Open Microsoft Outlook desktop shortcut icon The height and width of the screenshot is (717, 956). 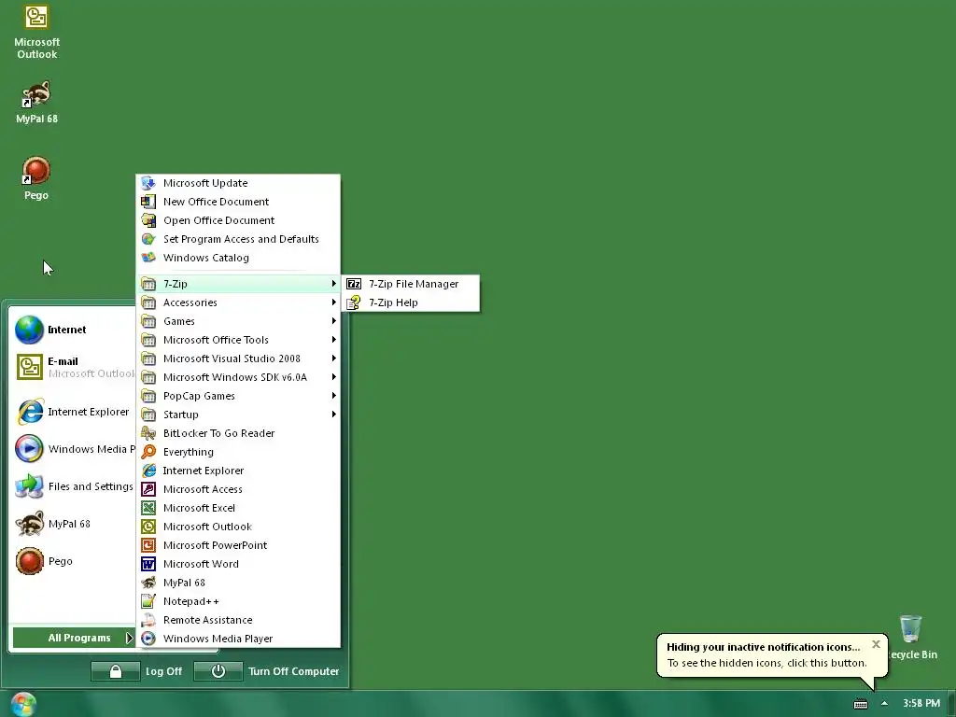[x=36, y=32]
